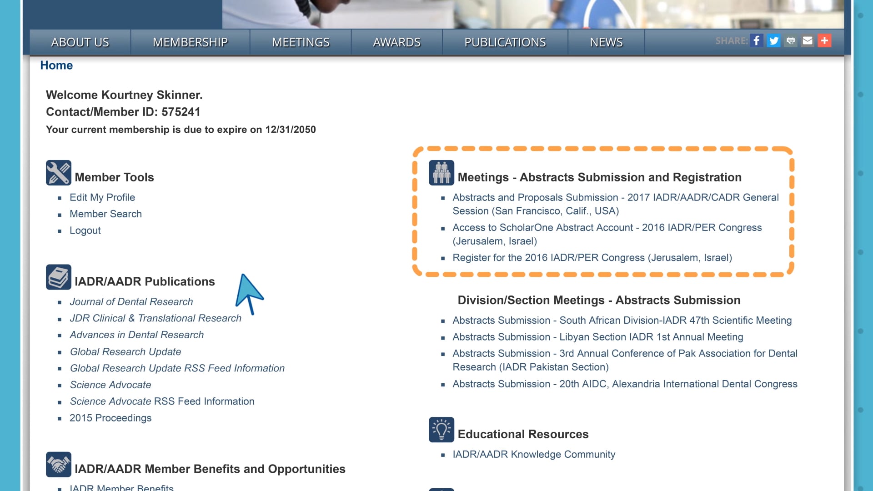Click Journal of Dental Research link
Image resolution: width=873 pixels, height=491 pixels.
click(131, 301)
